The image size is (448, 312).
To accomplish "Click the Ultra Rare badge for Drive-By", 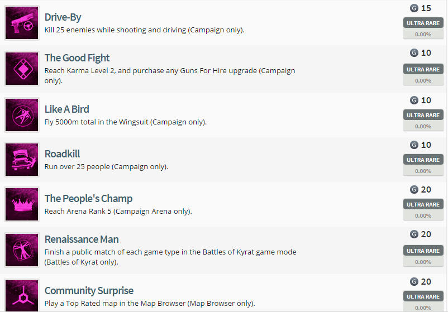I will click(x=423, y=23).
